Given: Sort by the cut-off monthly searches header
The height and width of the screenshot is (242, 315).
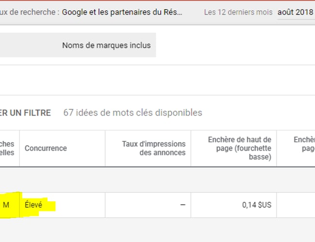Looking at the screenshot, I should click(x=8, y=148).
